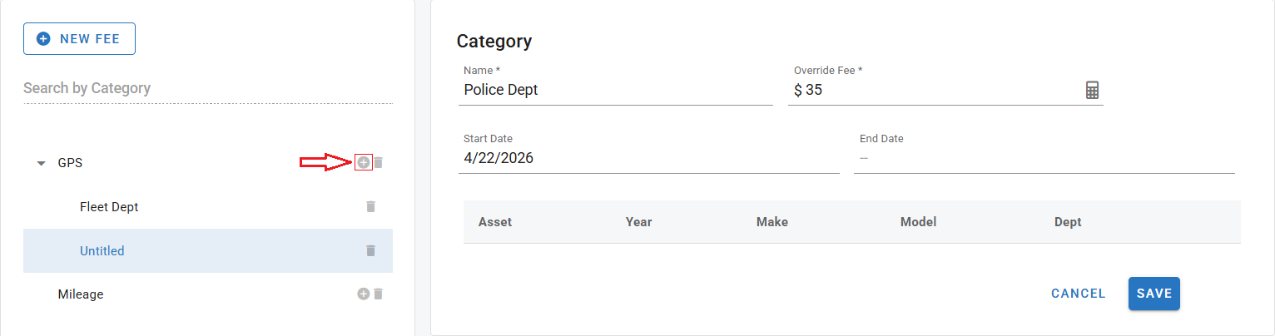The image size is (1275, 336).
Task: Click the Start Date field
Action: pyautogui.click(x=649, y=158)
